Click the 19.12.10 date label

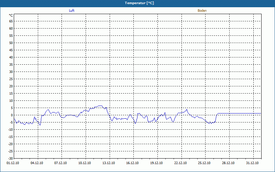pos(156,163)
